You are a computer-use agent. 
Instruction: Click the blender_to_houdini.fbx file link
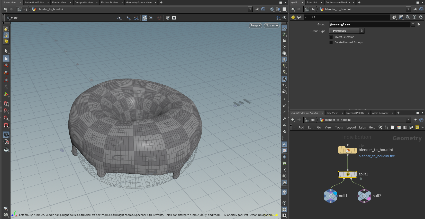pyautogui.click(x=376, y=156)
